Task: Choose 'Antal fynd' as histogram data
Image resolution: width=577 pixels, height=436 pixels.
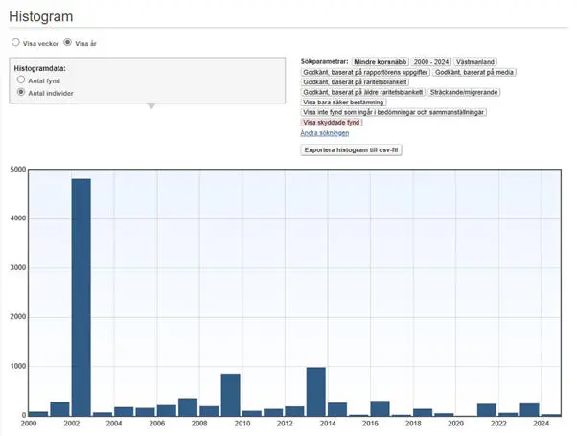Action: tap(21, 80)
